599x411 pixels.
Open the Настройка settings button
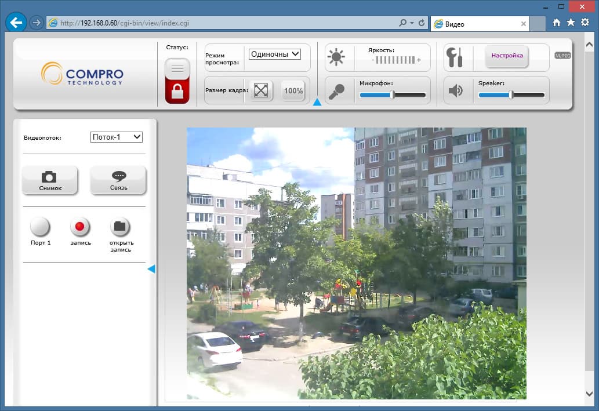(x=507, y=57)
